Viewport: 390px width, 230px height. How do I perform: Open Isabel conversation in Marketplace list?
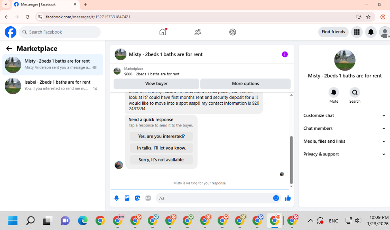point(53,86)
